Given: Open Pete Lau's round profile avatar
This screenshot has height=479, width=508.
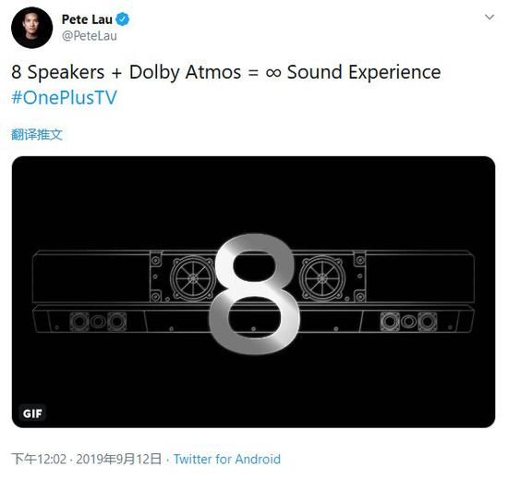Looking at the screenshot, I should pos(31,28).
